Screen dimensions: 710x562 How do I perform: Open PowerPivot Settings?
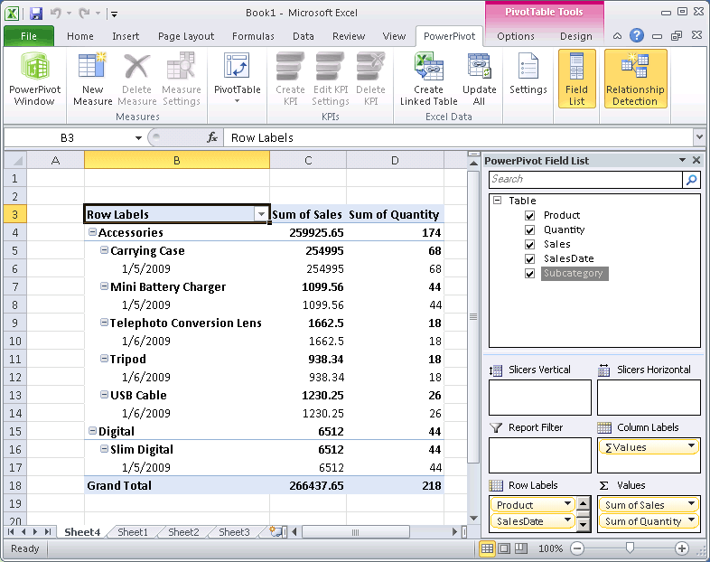(528, 74)
